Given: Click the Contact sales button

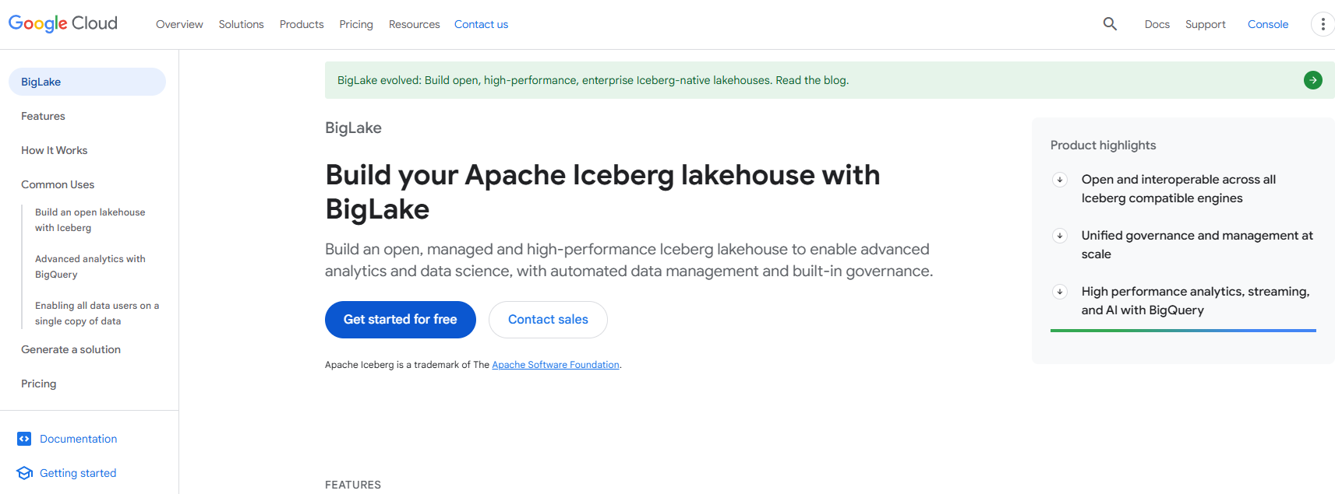Looking at the screenshot, I should point(548,320).
